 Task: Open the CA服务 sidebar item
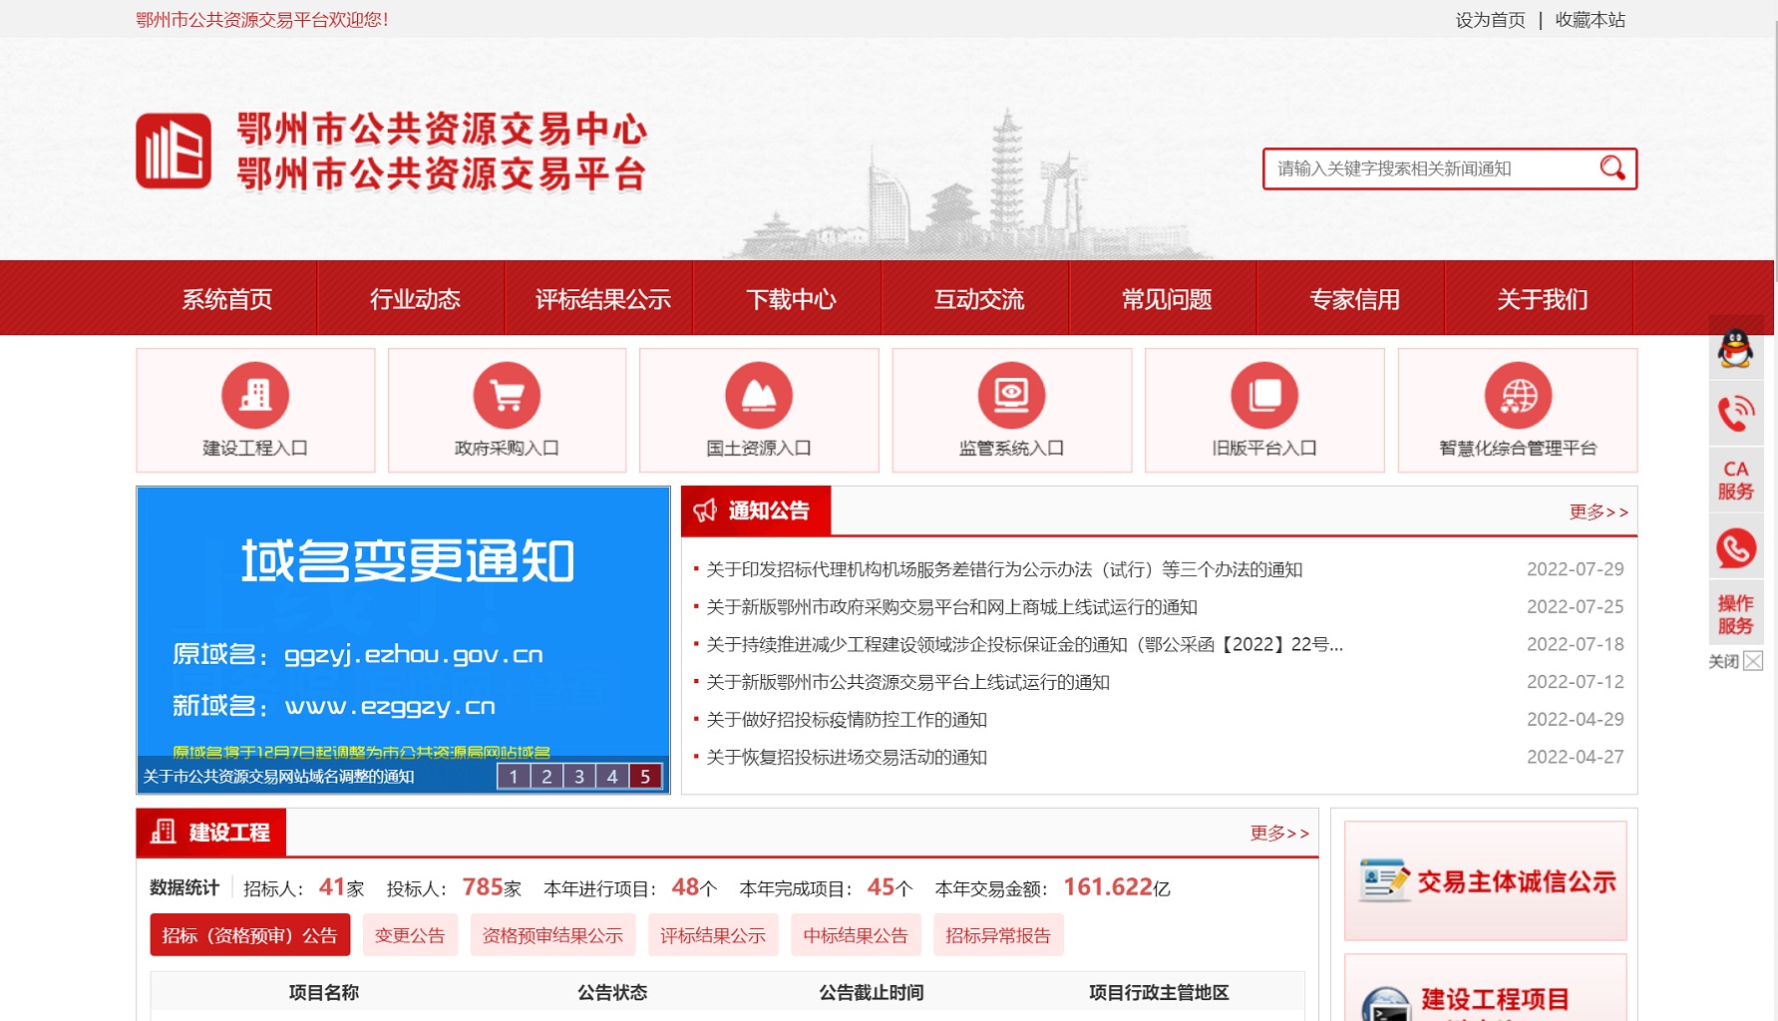pyautogui.click(x=1736, y=481)
